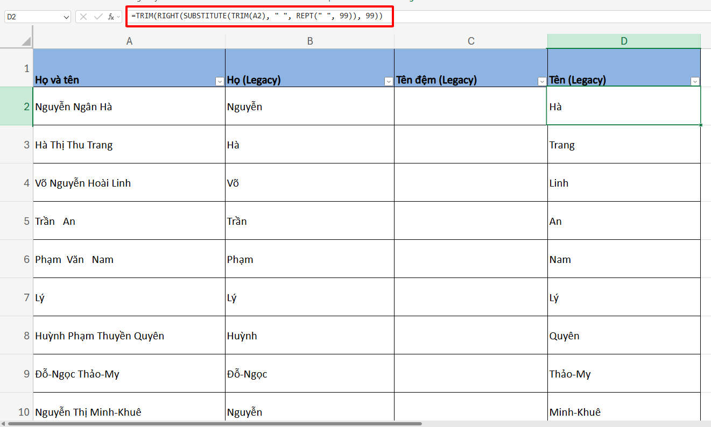Open filter dropdown on 'Họ và tên' header
The height and width of the screenshot is (427, 711).
219,81
